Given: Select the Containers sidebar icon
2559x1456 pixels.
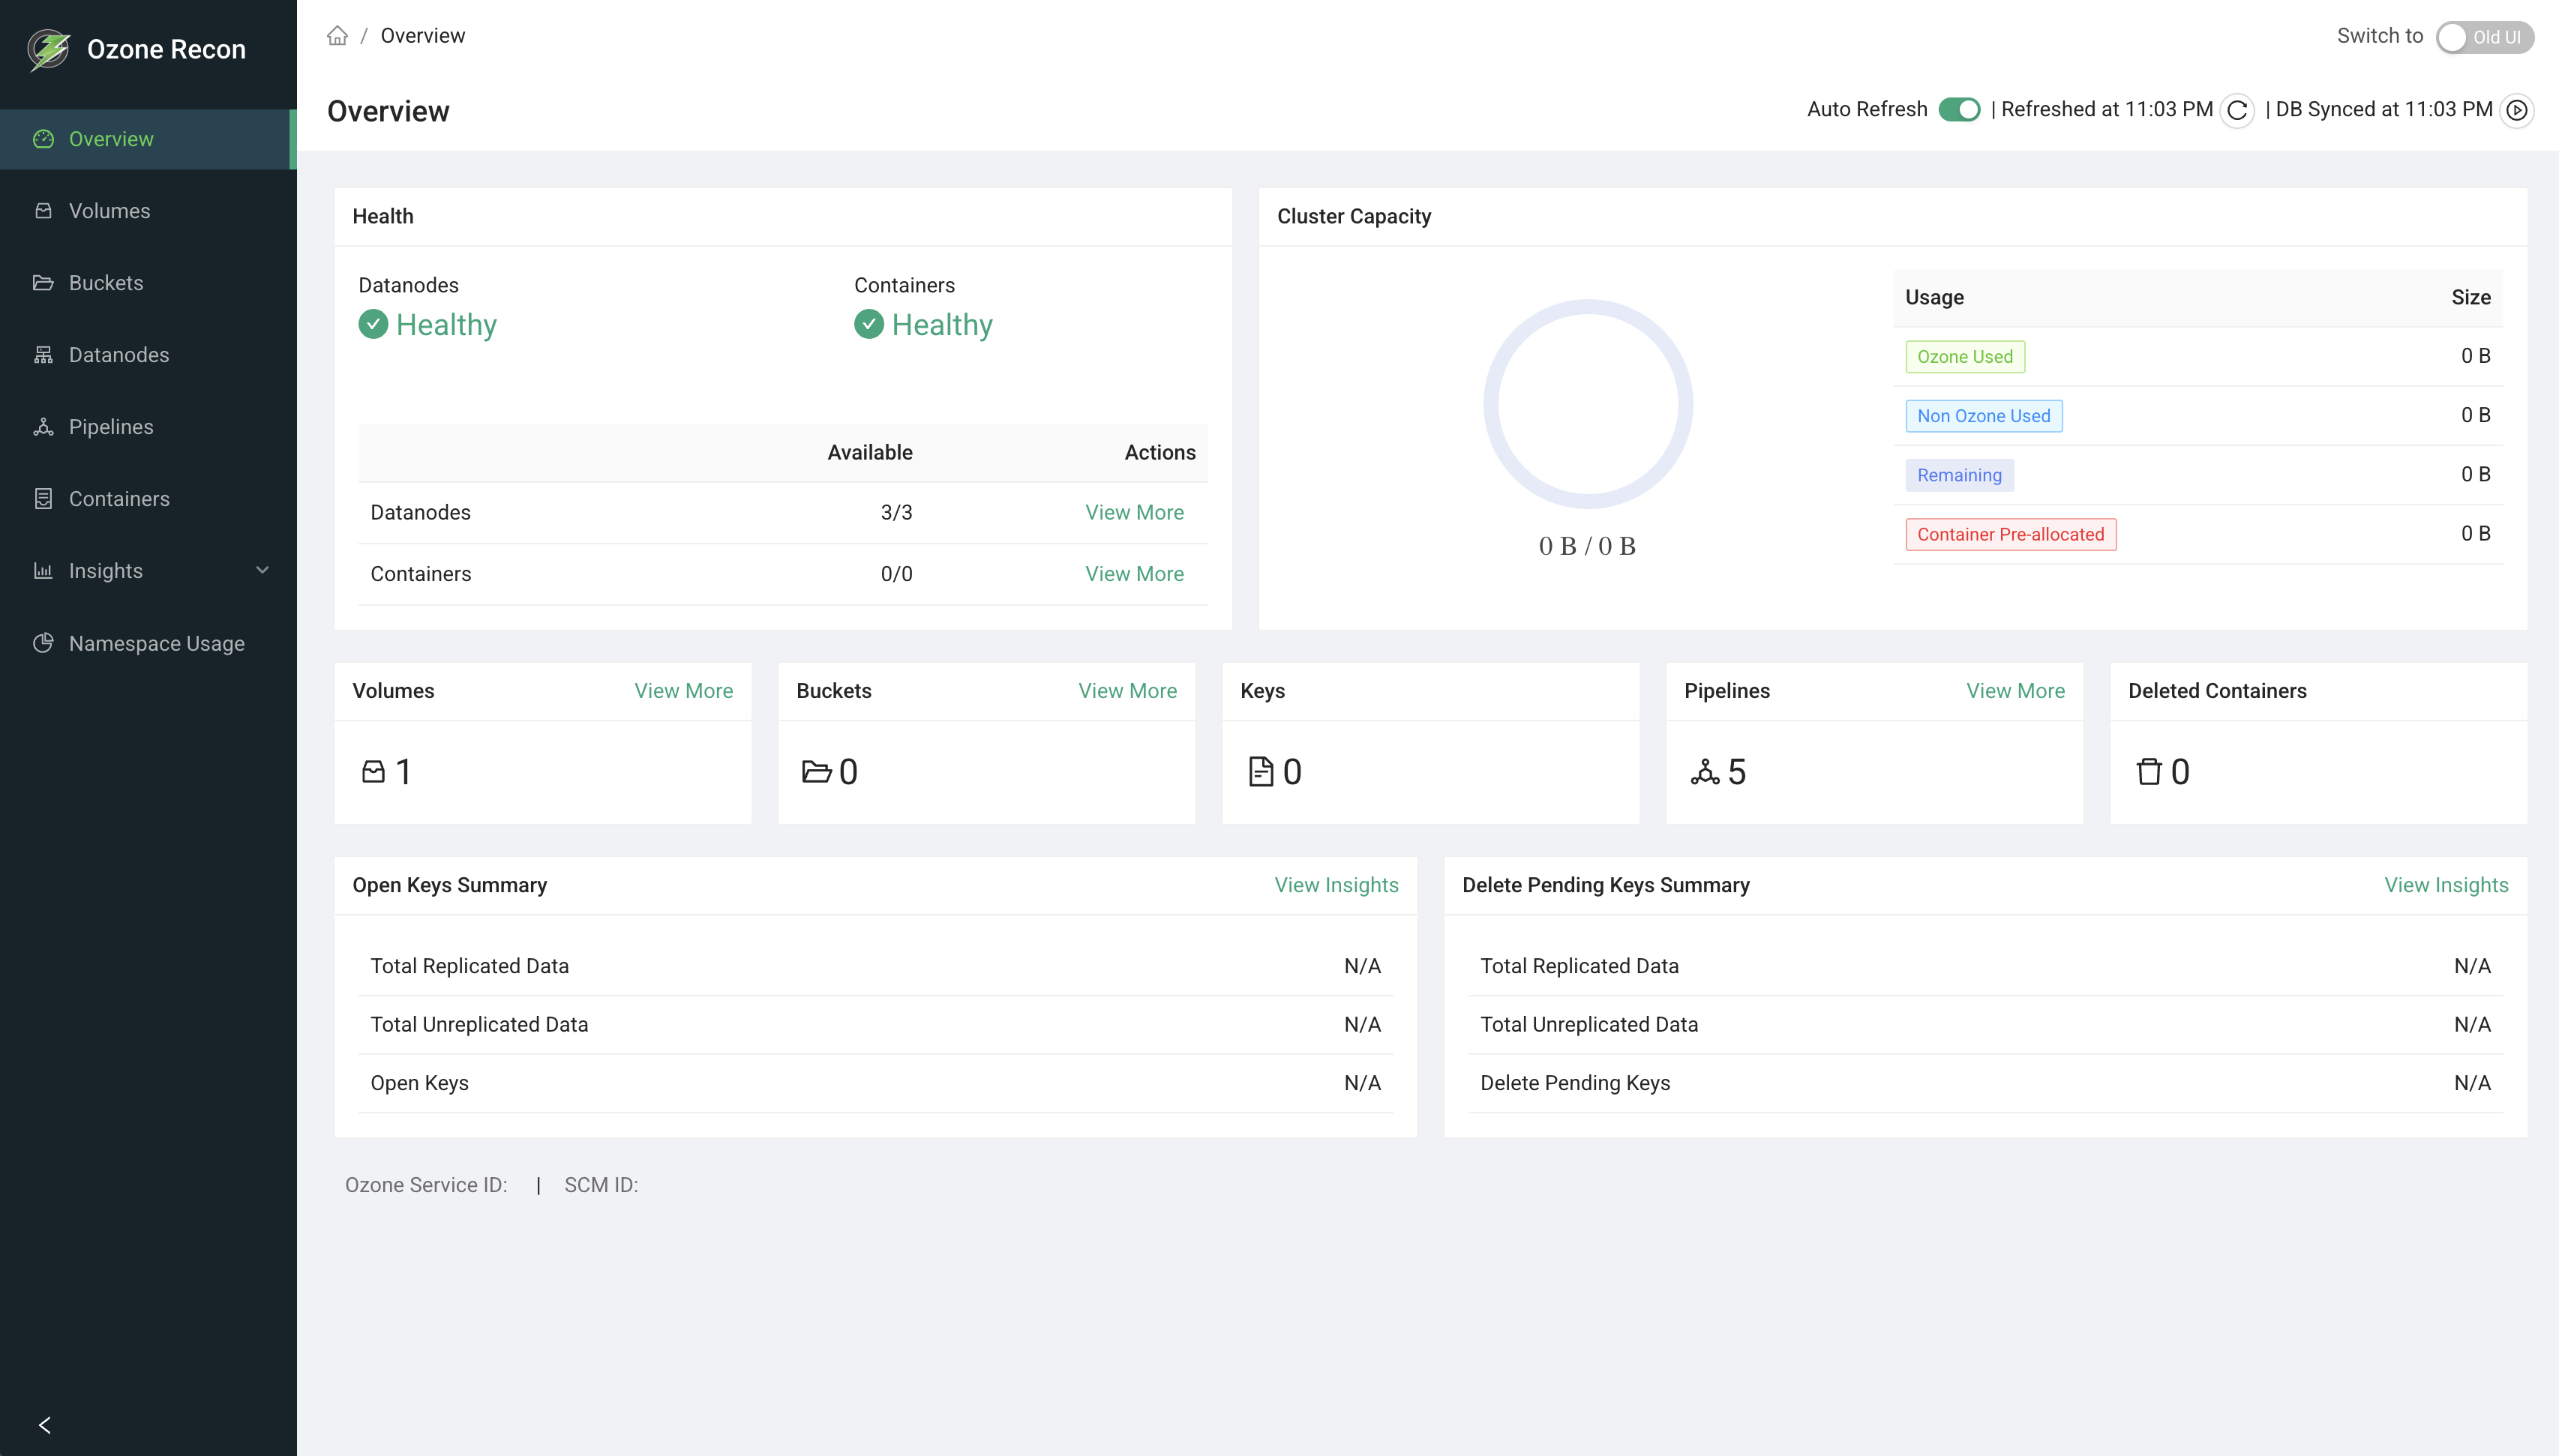Looking at the screenshot, I should click(44, 498).
